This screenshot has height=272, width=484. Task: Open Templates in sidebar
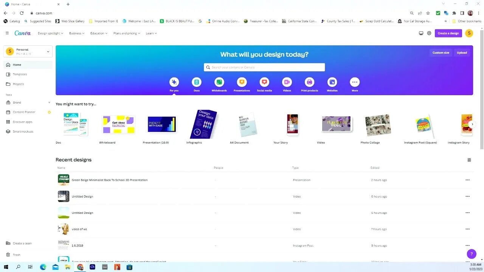[28, 74]
